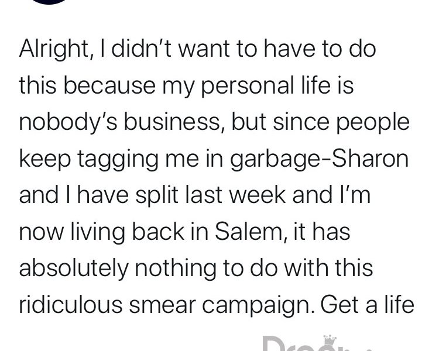Tap the word "personal" in the text
439x351 pixels.
(248, 87)
